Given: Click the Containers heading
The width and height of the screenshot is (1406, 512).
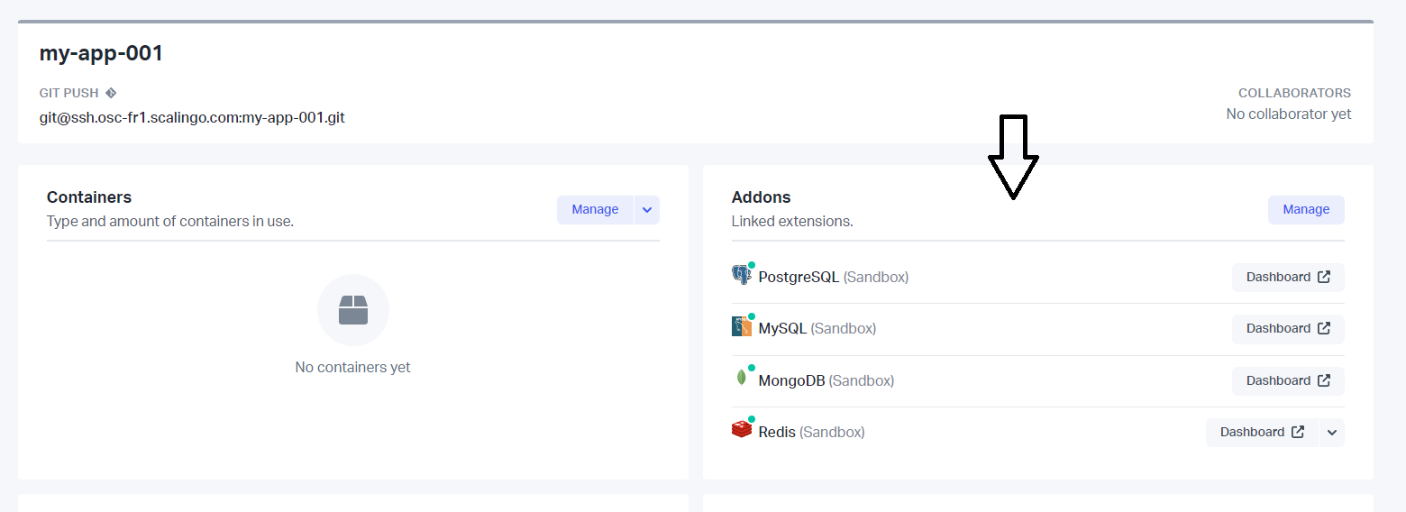Looking at the screenshot, I should (89, 197).
